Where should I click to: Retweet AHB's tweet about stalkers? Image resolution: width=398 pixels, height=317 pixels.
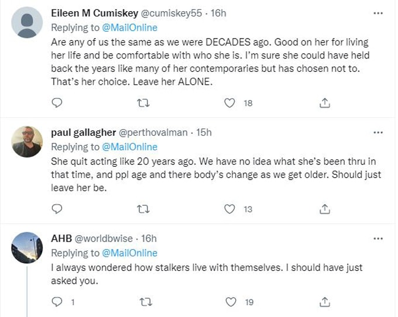143,302
